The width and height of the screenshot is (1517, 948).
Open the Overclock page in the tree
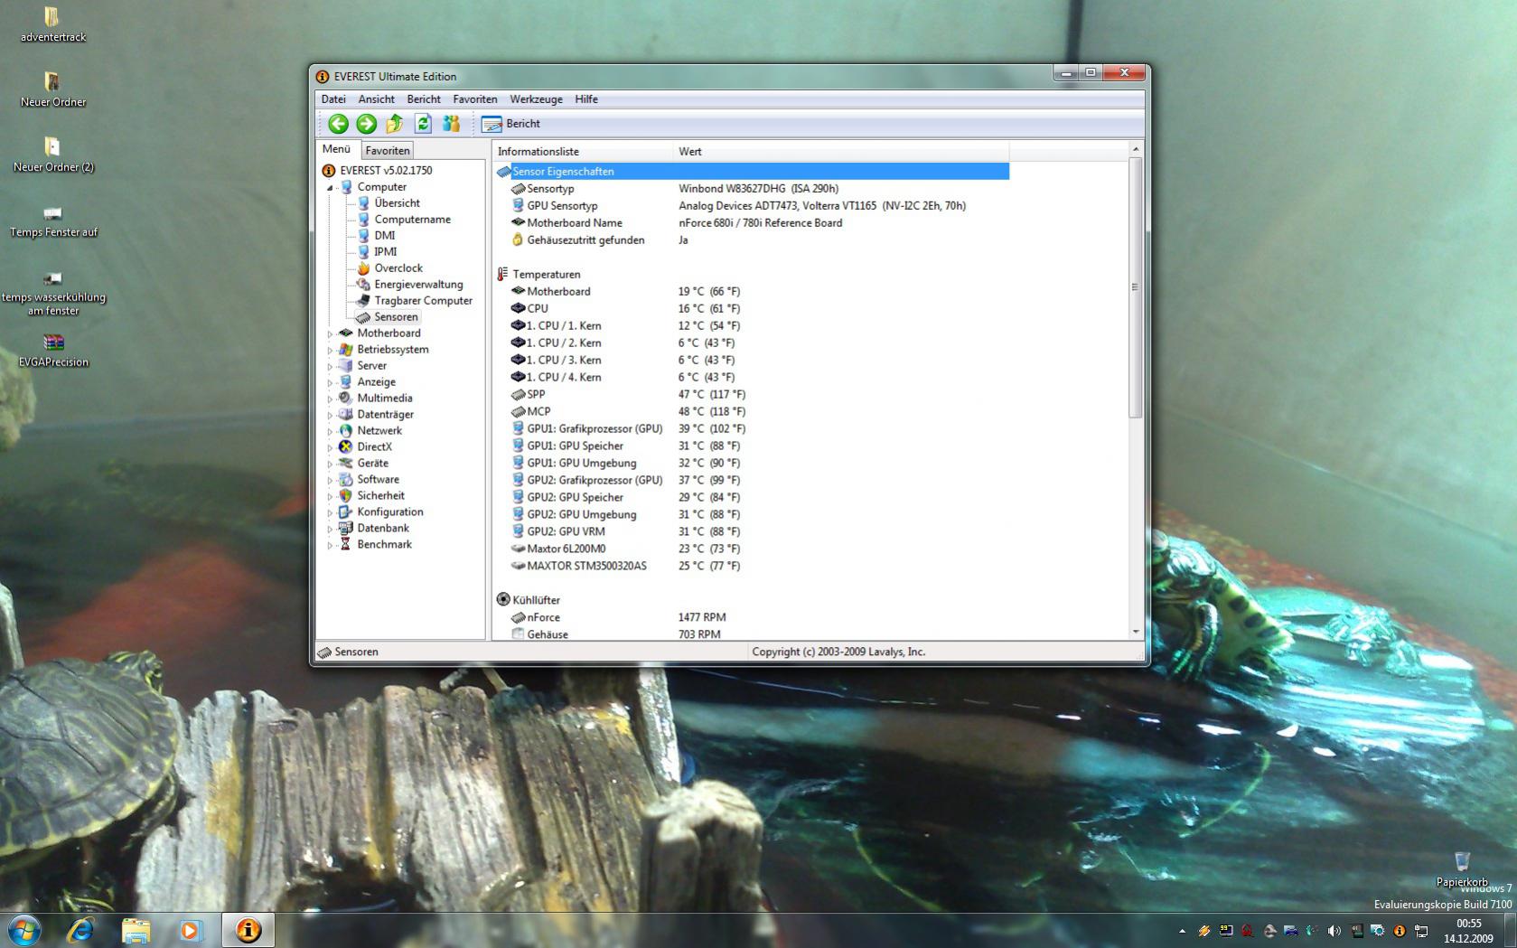click(398, 268)
